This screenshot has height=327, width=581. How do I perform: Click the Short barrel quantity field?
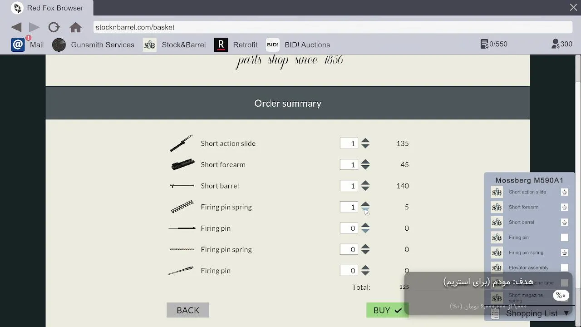(349, 186)
